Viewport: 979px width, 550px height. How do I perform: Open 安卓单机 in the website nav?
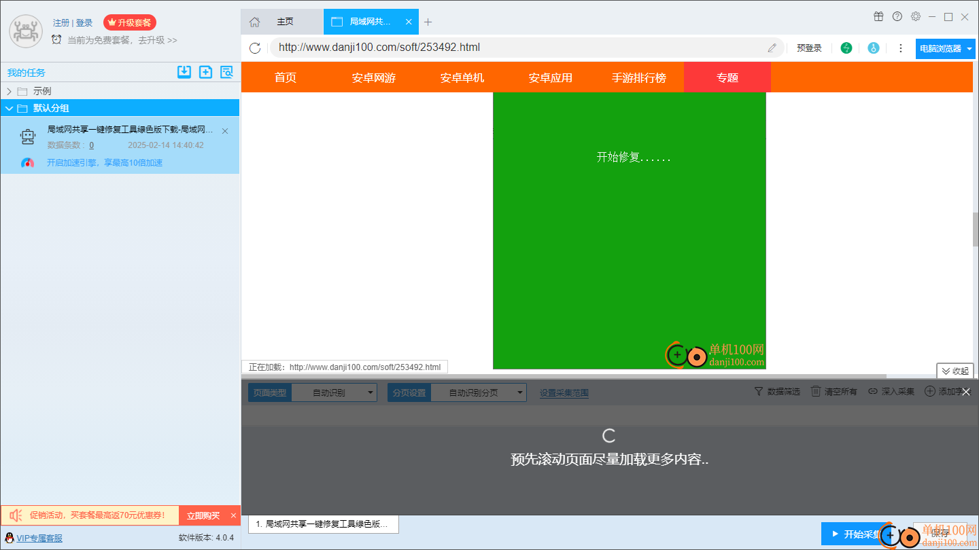pyautogui.click(x=462, y=77)
